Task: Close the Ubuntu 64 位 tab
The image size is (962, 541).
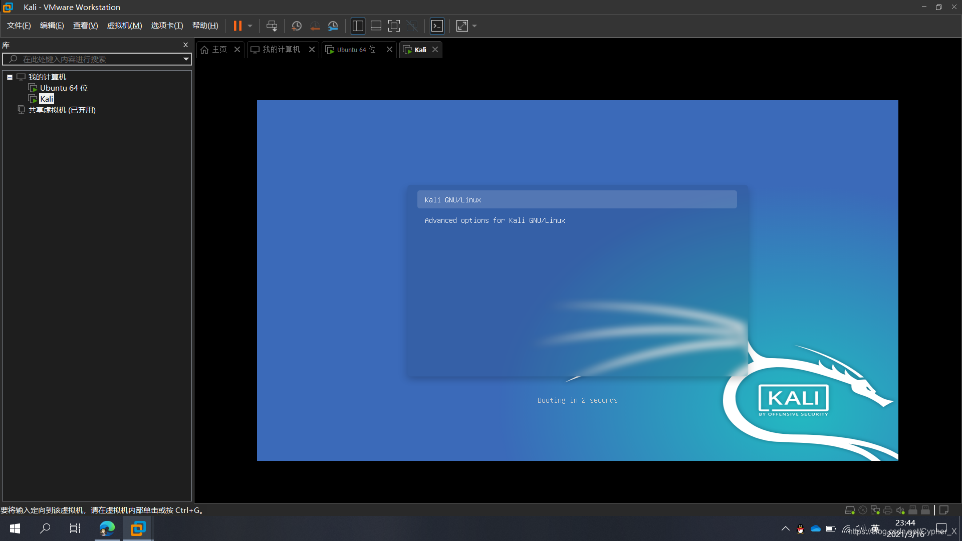Action: [x=389, y=49]
